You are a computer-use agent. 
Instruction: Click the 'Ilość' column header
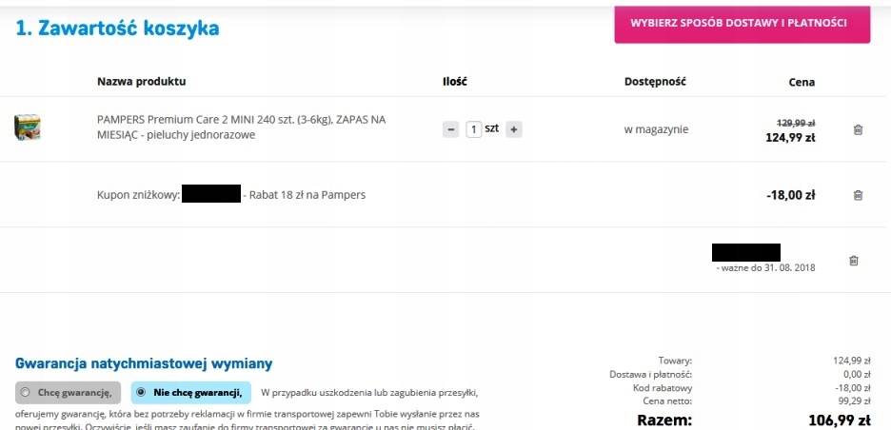455,81
